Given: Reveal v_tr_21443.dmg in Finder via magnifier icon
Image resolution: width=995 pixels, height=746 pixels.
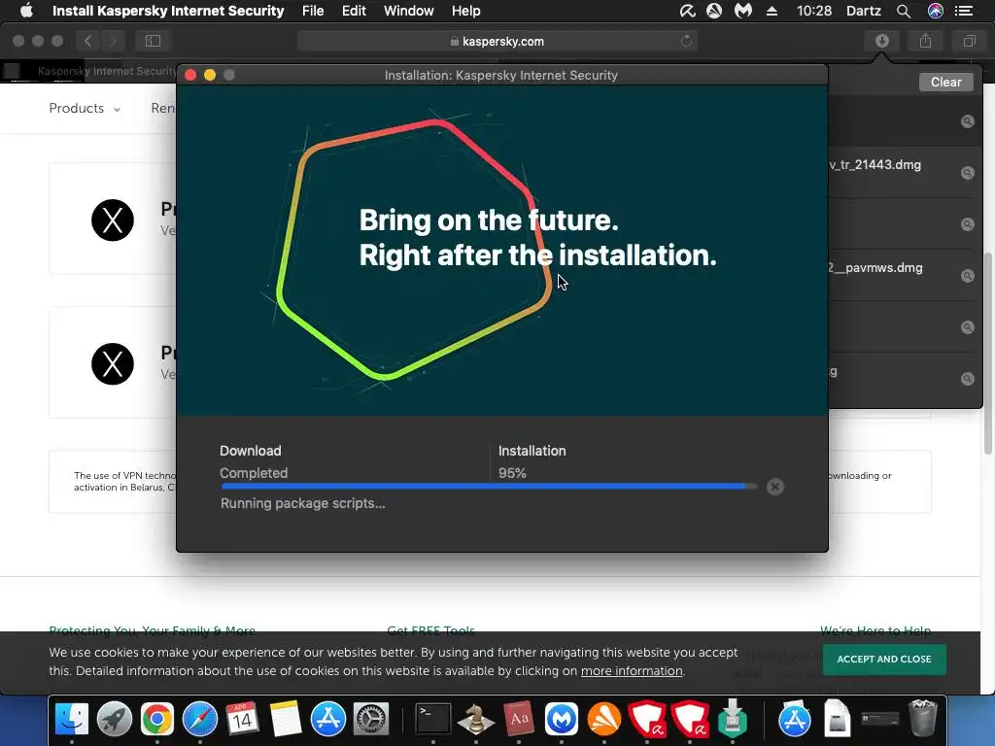Looking at the screenshot, I should [967, 173].
